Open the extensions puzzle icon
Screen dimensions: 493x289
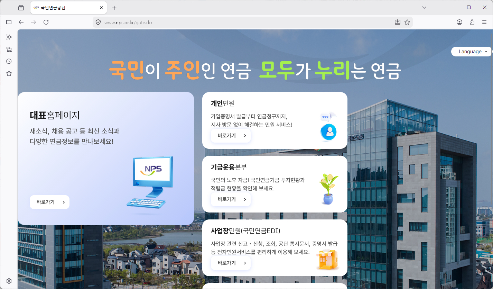pyautogui.click(x=472, y=22)
